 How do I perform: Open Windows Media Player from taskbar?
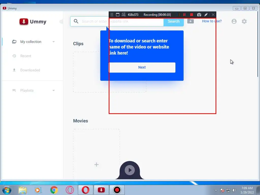(38, 190)
